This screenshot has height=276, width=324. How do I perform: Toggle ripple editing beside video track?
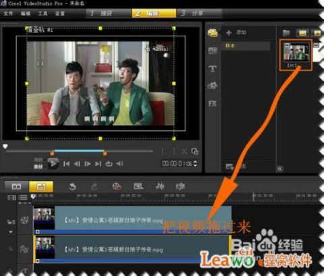[11, 222]
